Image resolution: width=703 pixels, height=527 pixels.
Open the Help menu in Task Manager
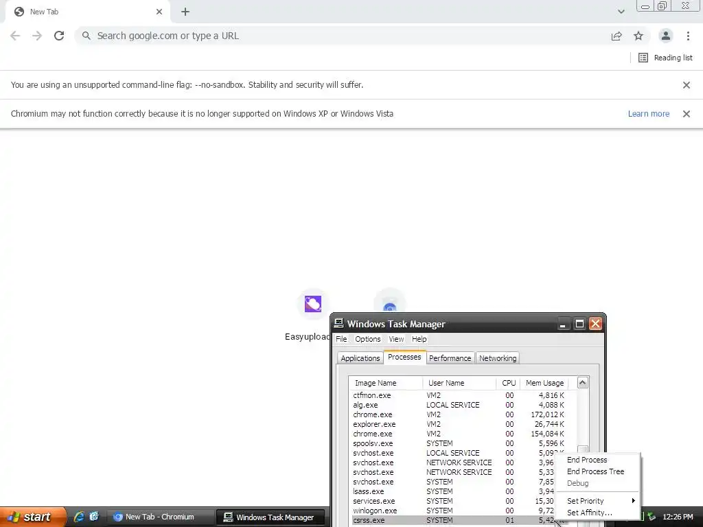(419, 339)
